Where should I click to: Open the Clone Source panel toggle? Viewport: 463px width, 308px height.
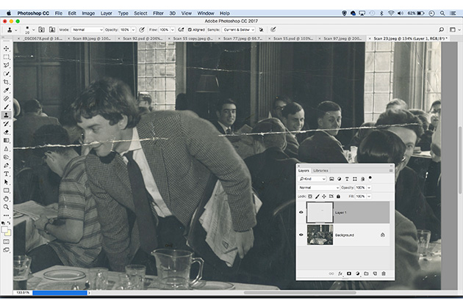(x=52, y=29)
